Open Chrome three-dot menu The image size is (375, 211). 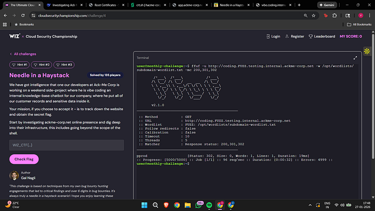click(370, 16)
